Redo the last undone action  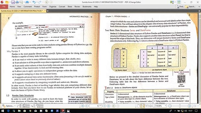click(40, 2)
